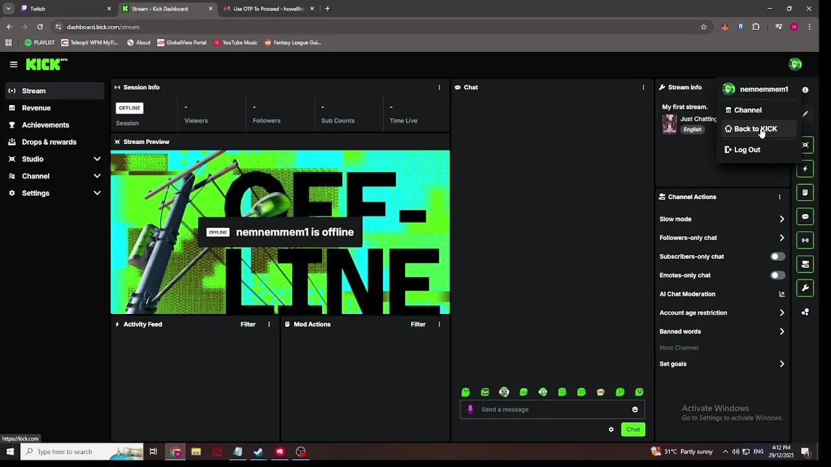This screenshot has width=831, height=467.
Task: Expand the Settings sidebar section
Action: [97, 193]
